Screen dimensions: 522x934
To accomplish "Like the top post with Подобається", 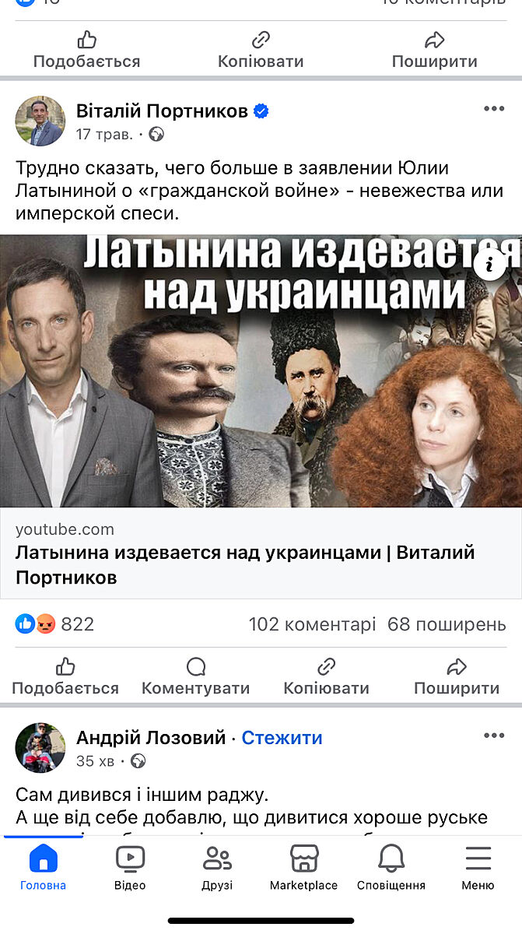I will pyautogui.click(x=87, y=50).
